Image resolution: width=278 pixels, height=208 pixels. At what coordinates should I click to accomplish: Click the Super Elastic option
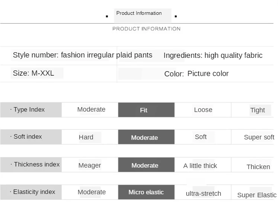coord(256,195)
